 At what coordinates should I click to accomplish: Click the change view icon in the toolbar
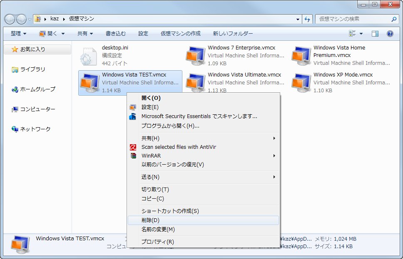pyautogui.click(x=352, y=33)
